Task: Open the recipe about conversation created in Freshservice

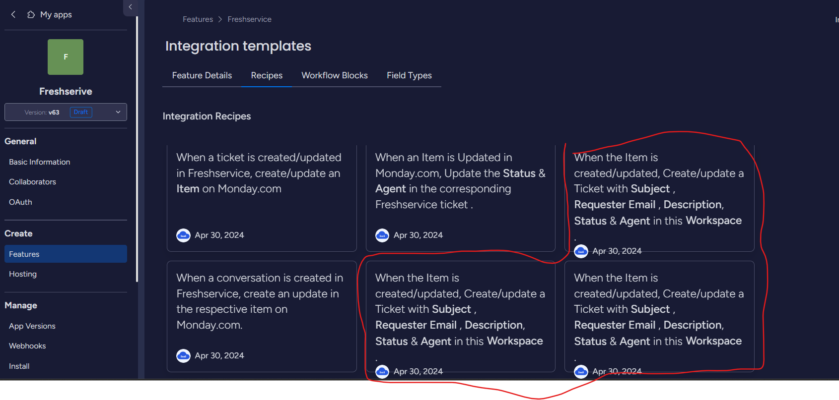Action: [x=262, y=316]
